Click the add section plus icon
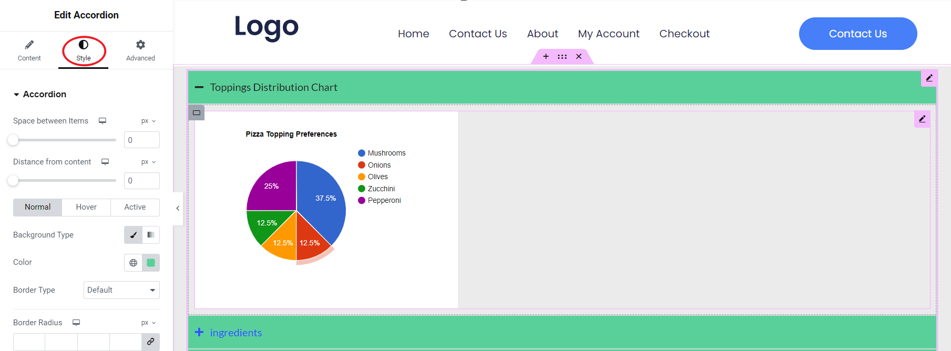This screenshot has width=951, height=351. (x=546, y=56)
